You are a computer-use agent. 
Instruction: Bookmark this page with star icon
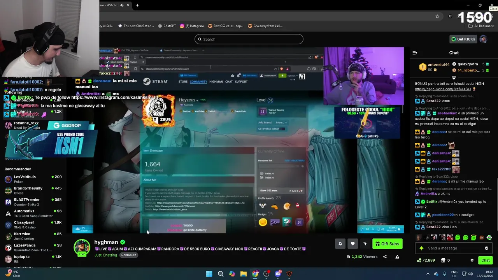pyautogui.click(x=437, y=16)
